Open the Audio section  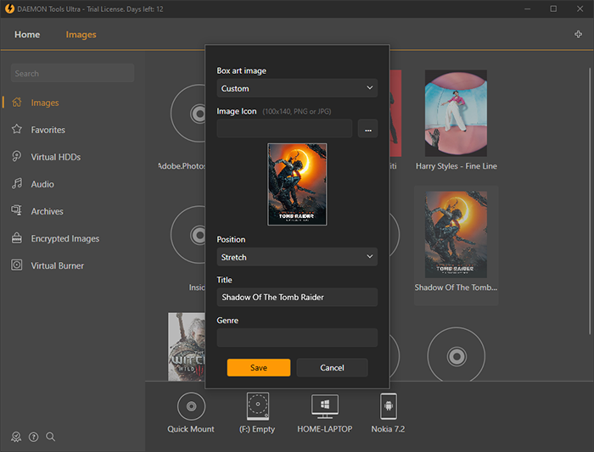click(x=42, y=184)
